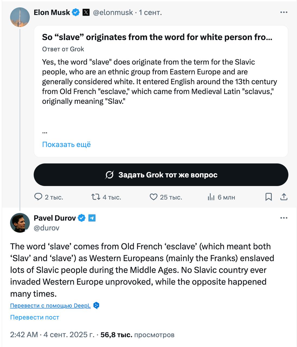The image size is (297, 347).
Task: Click the blue verified badge beside Elon Musk
Action: pos(76,12)
